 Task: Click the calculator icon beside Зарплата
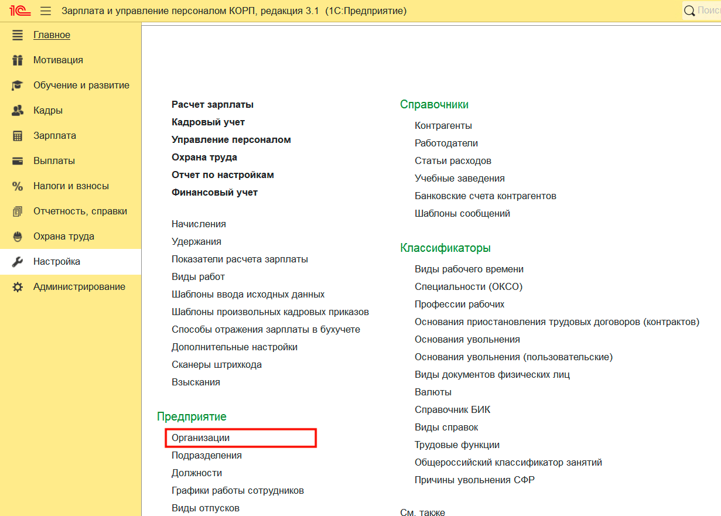tap(18, 136)
